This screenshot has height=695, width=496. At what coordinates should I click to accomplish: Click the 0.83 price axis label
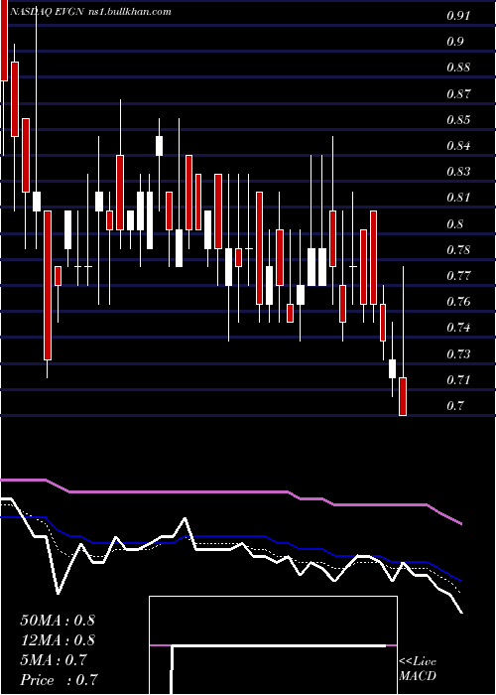tap(458, 171)
